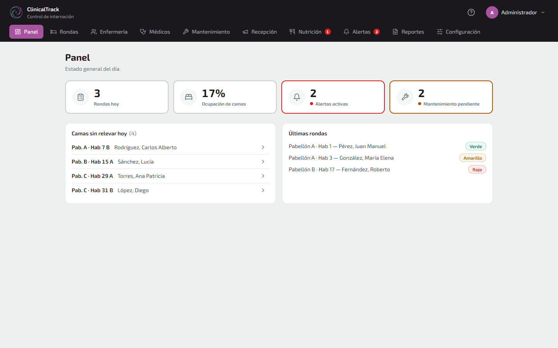The width and height of the screenshot is (558, 348).
Task: Open the Rondas tab
Action: [x=64, y=32]
